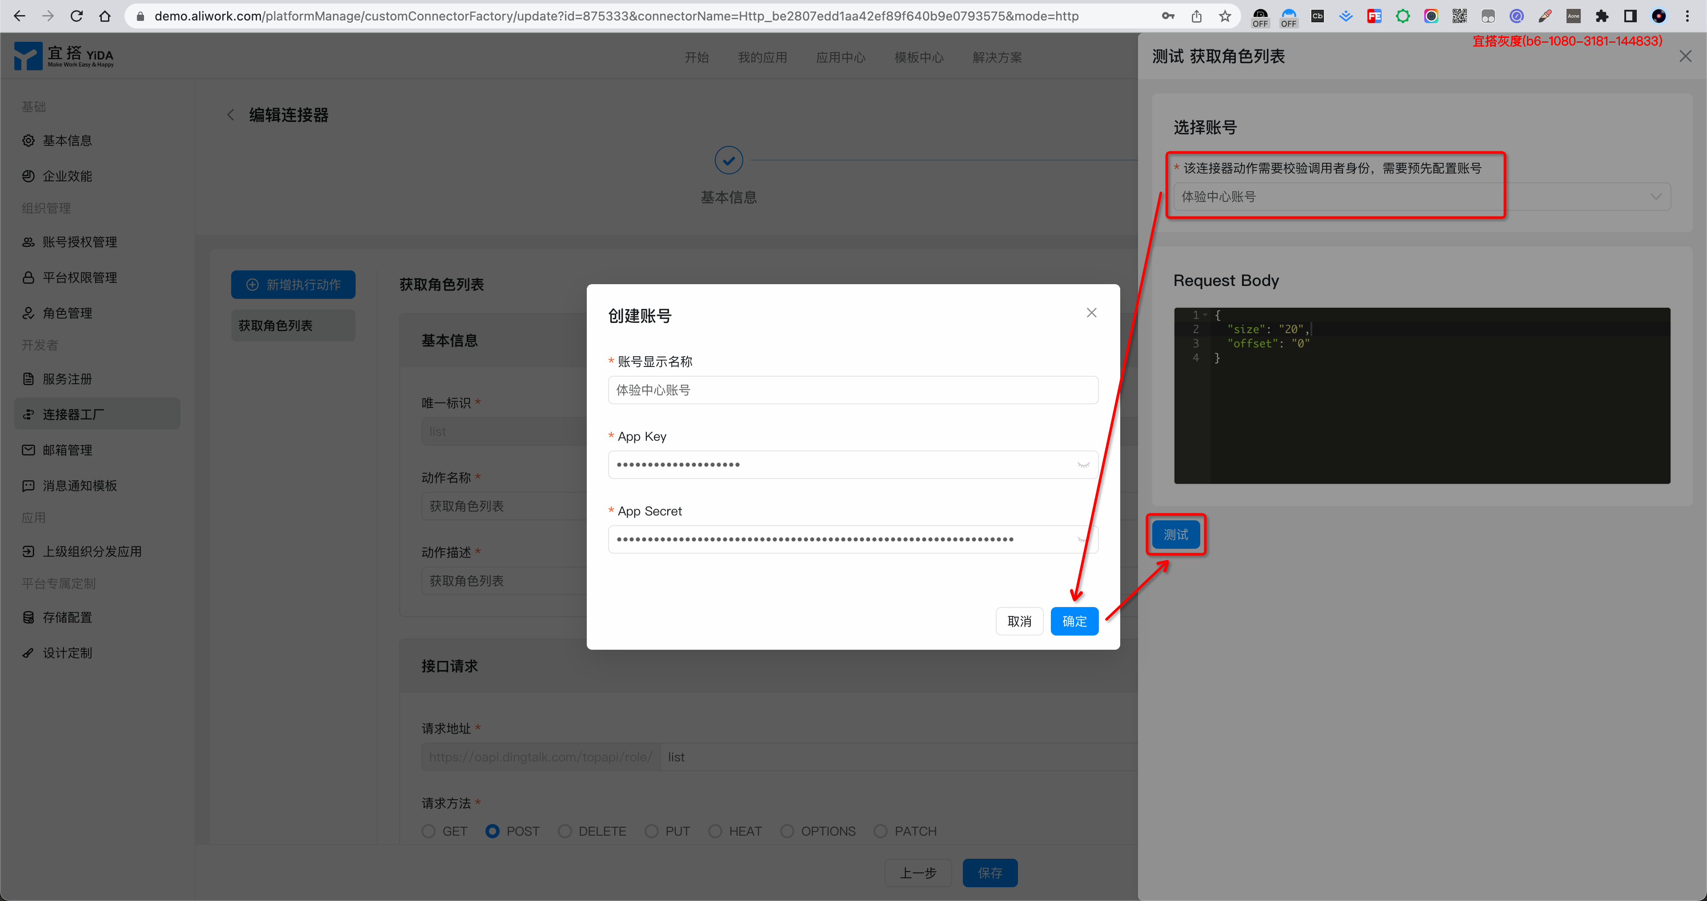Show App Key with the eye icon
This screenshot has width=1707, height=901.
(1083, 465)
